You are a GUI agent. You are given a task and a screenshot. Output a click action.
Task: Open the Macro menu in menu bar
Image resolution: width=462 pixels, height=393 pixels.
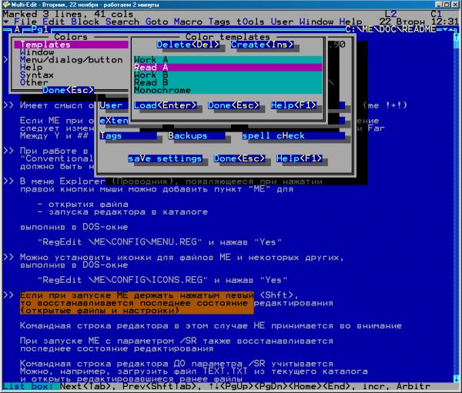(x=189, y=22)
